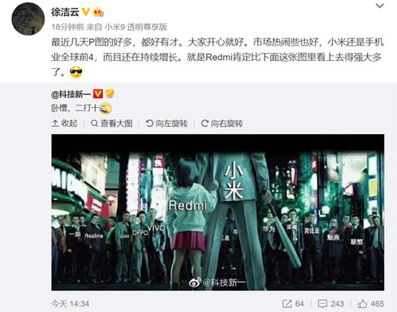This screenshot has height=312, width=397.
Task: Click the medal icon beside 科技新一
Action: [109, 94]
